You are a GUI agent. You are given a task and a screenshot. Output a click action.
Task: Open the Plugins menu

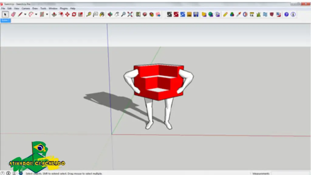pyautogui.click(x=64, y=8)
